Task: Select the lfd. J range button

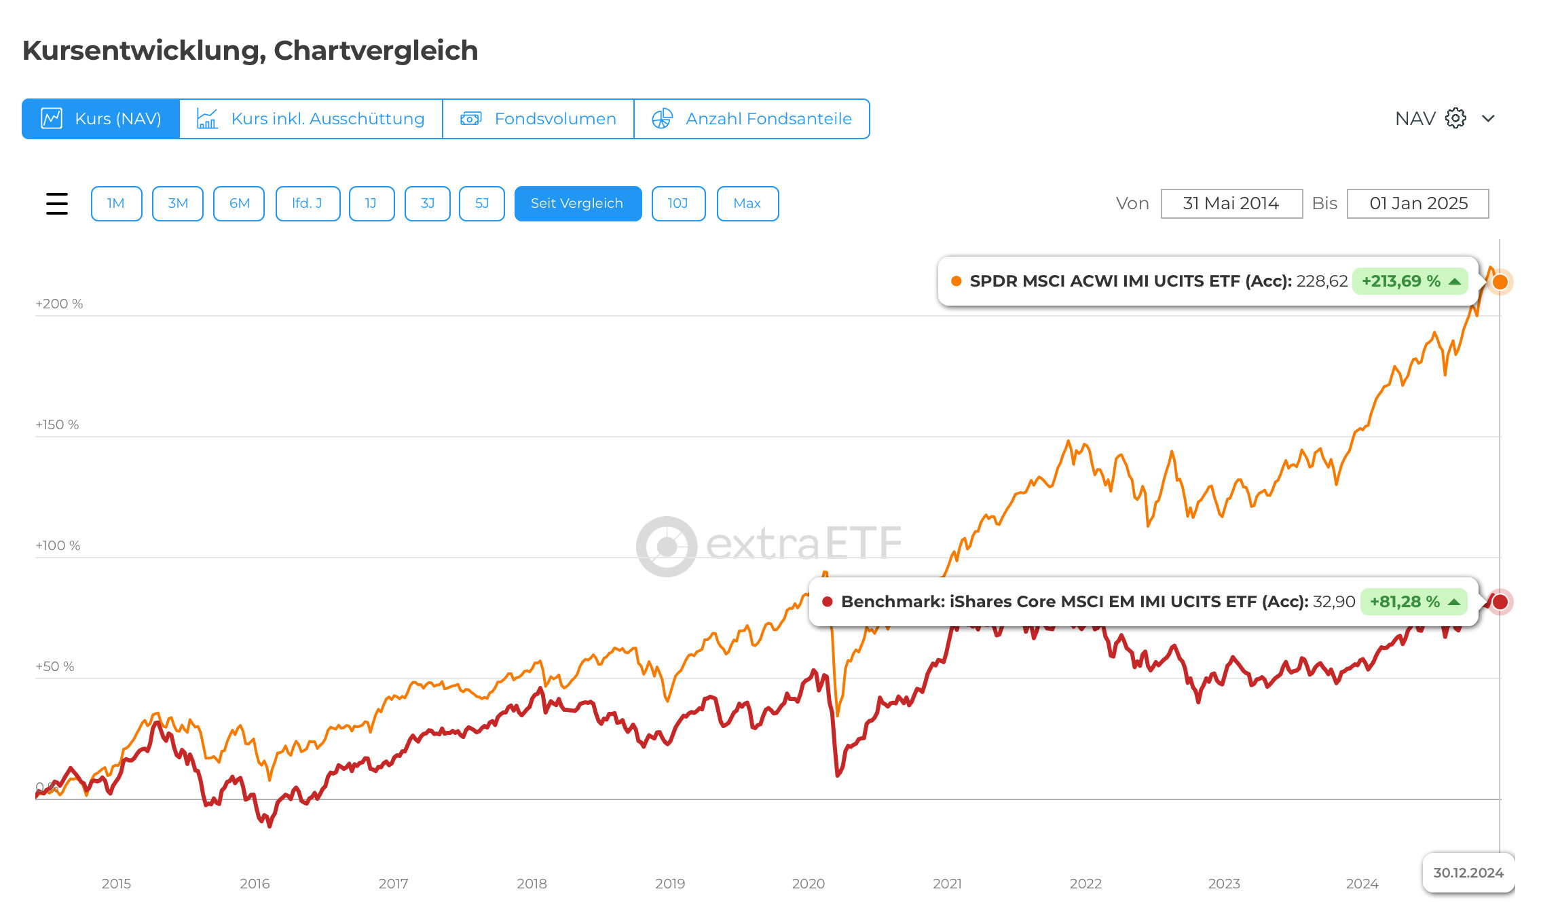Action: [308, 203]
